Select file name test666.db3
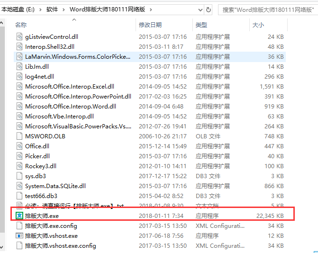318x253 pixels. [41, 196]
